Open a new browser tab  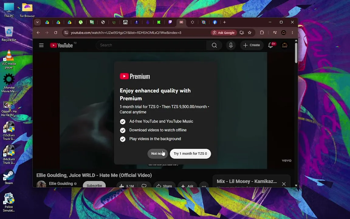[225, 22]
